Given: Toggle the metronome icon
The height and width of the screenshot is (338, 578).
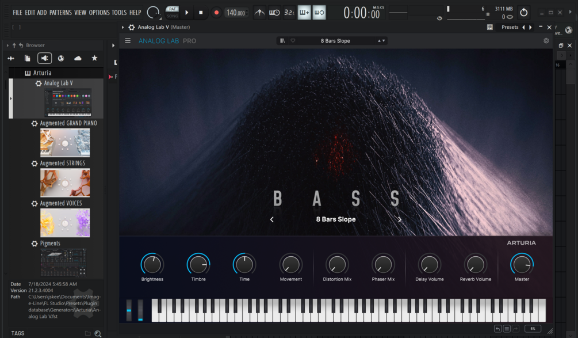Looking at the screenshot, I should (x=260, y=13).
